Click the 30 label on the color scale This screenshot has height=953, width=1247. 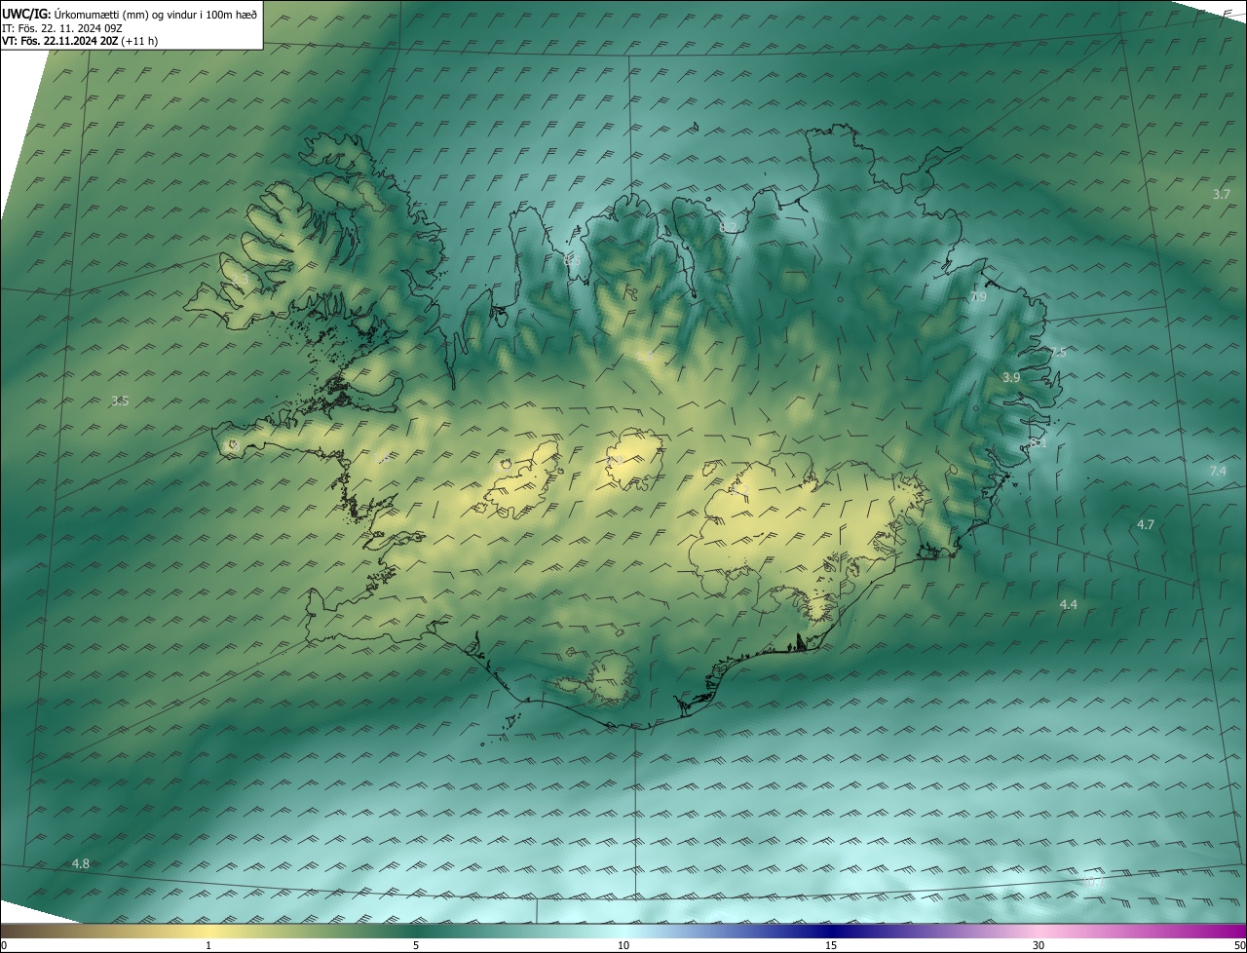point(1039,945)
